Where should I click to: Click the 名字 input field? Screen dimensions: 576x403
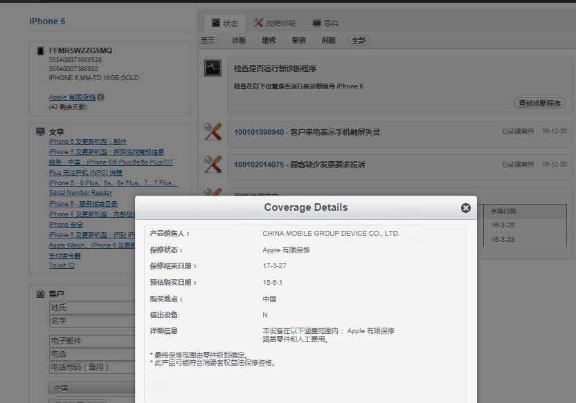click(x=92, y=321)
